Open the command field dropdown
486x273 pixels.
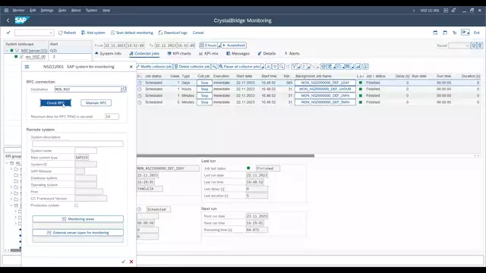click(x=51, y=33)
